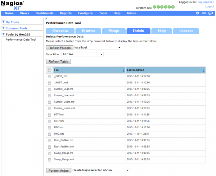The width and height of the screenshot is (216, 176).
Task: Open the Date Filter All Files dropdown
Action: (x=82, y=54)
